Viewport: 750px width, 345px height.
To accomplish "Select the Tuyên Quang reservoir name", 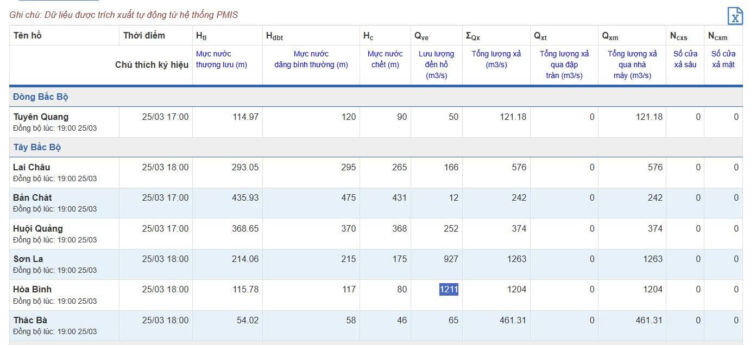I will pyautogui.click(x=41, y=117).
